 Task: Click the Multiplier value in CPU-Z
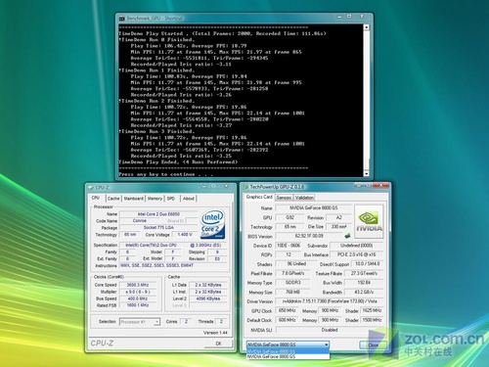[x=138, y=292]
